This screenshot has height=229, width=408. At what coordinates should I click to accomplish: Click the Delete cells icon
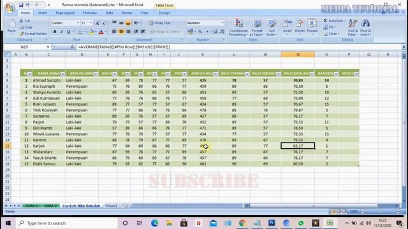pyautogui.click(x=300, y=24)
